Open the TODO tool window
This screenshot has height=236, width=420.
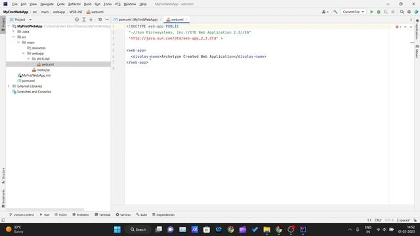[x=60, y=214]
